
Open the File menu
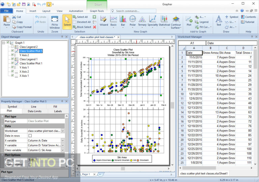click(x=6, y=11)
